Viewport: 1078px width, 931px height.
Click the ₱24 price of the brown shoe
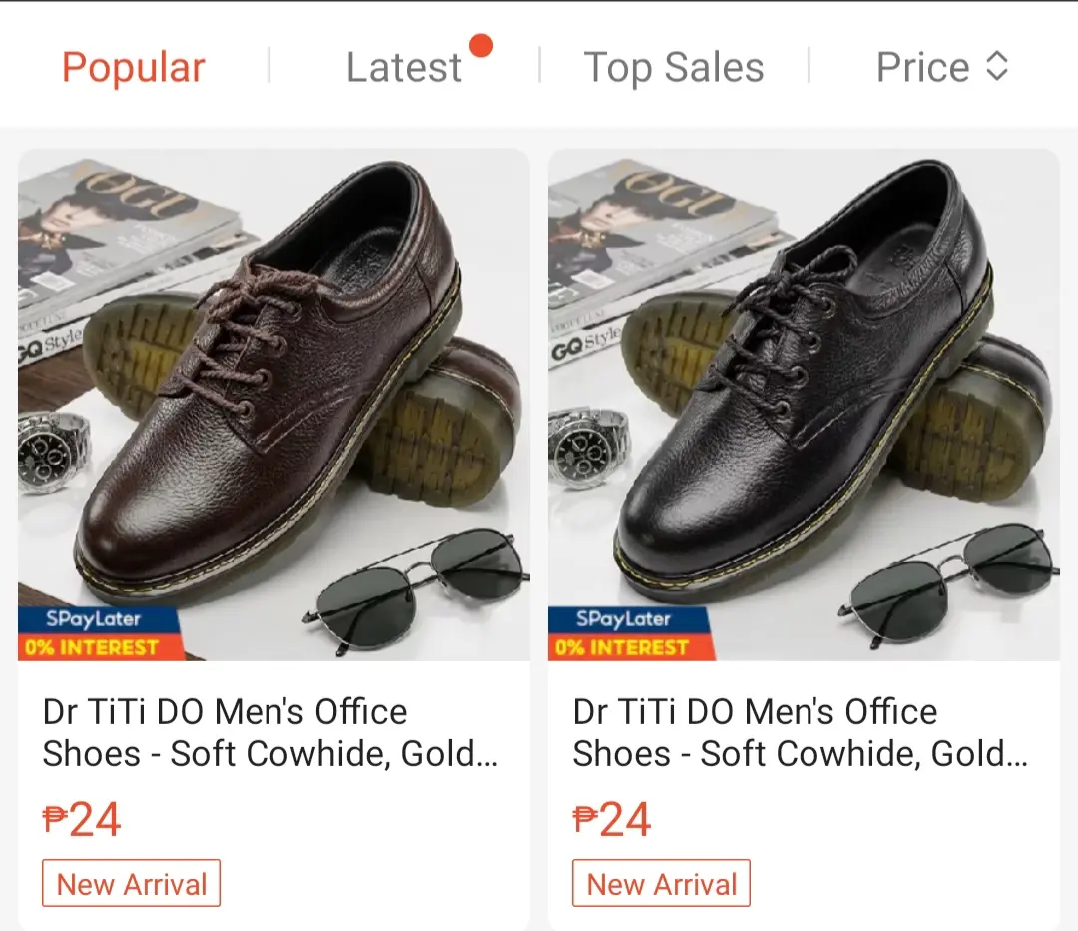point(81,819)
